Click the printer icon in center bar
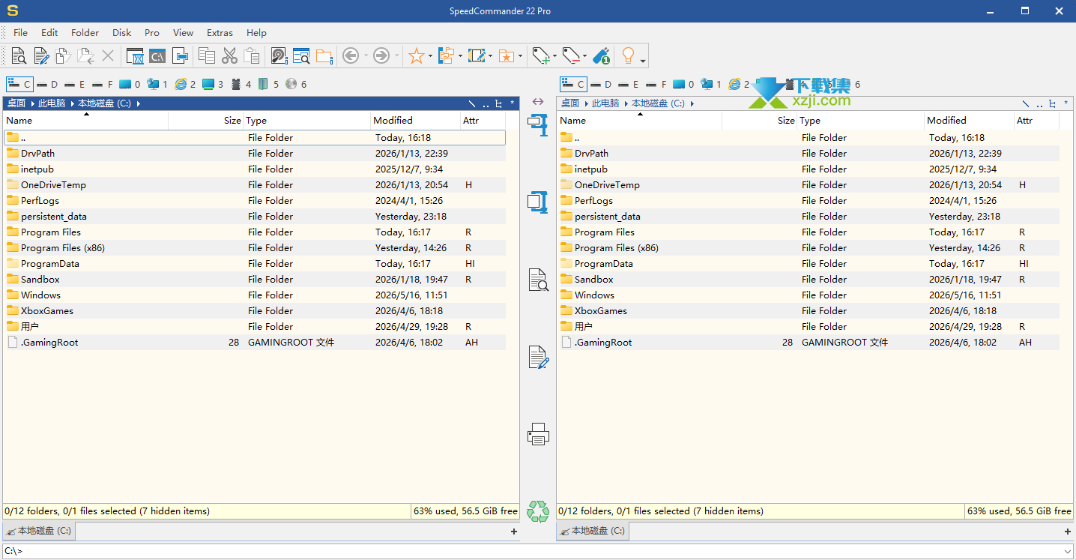 [538, 434]
